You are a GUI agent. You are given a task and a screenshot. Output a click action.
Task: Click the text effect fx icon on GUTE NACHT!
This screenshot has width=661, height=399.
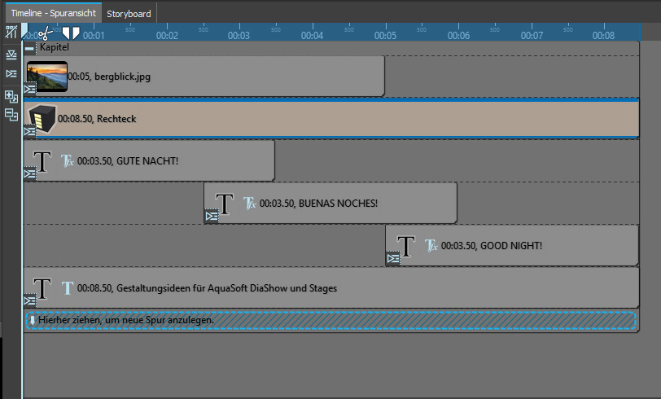click(x=67, y=160)
